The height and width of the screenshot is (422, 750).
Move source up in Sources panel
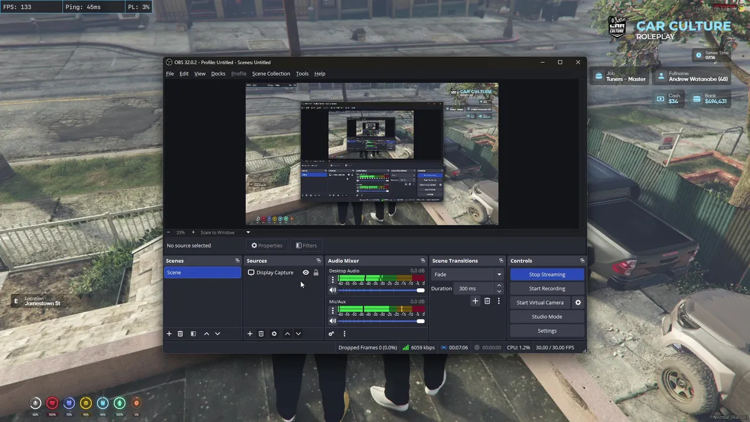point(287,333)
